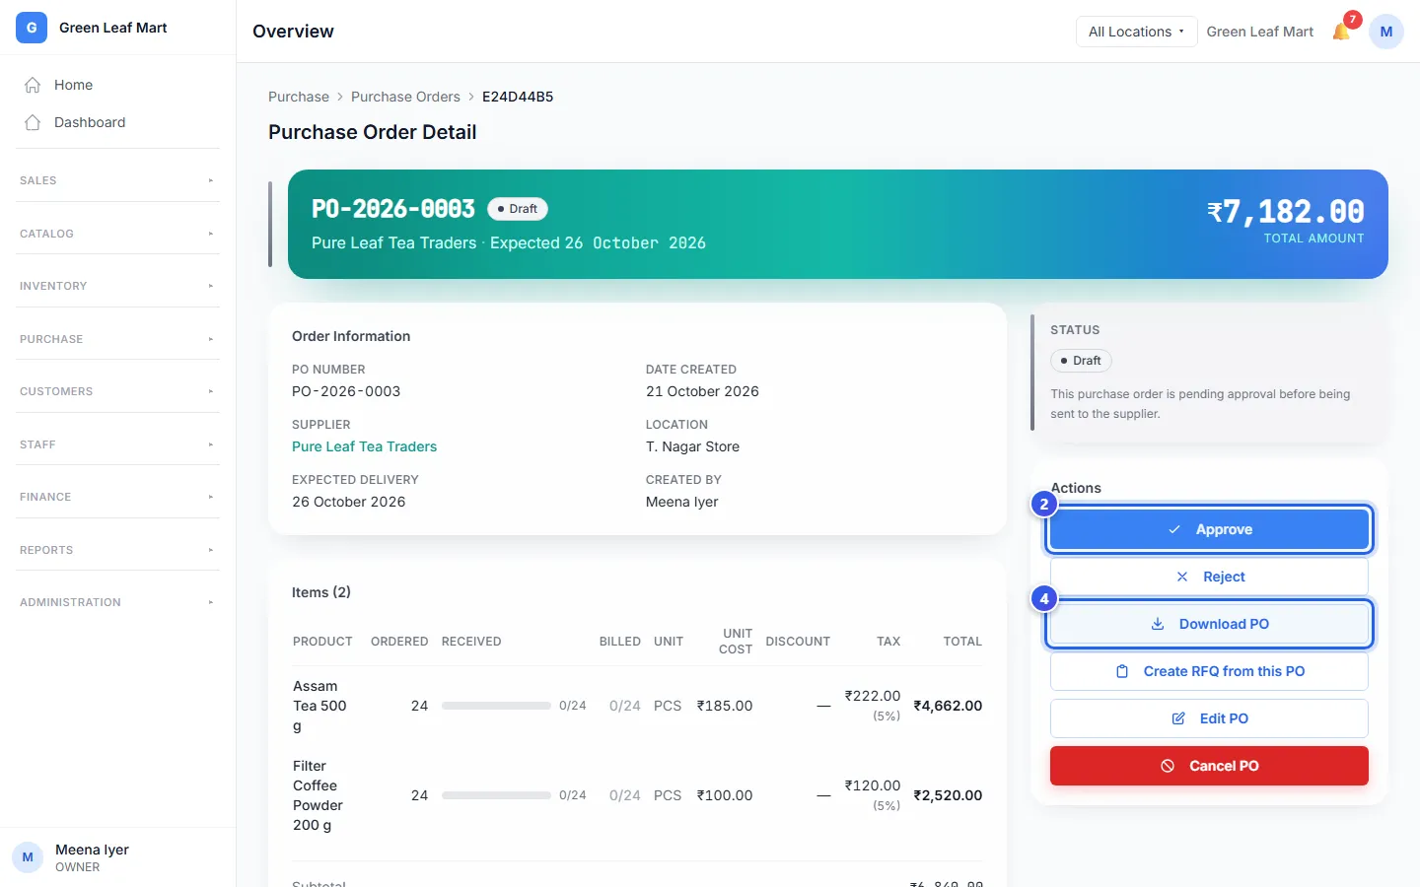Screen dimensions: 1420x887
Task: Reject the purchase order
Action: pos(1209,577)
